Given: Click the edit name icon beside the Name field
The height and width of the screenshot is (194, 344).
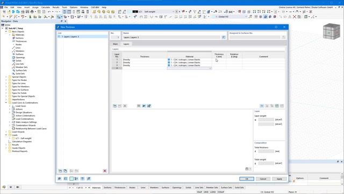Looking at the screenshot, I should [224, 37].
